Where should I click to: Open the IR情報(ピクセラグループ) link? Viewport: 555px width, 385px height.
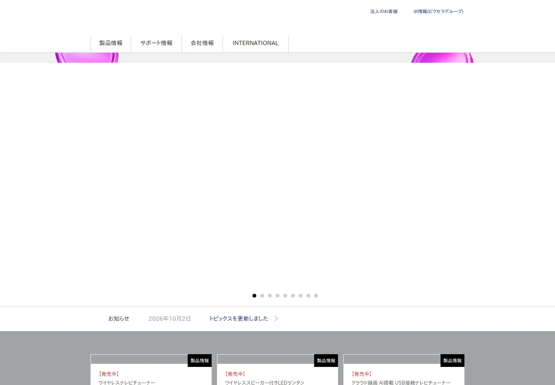(438, 12)
